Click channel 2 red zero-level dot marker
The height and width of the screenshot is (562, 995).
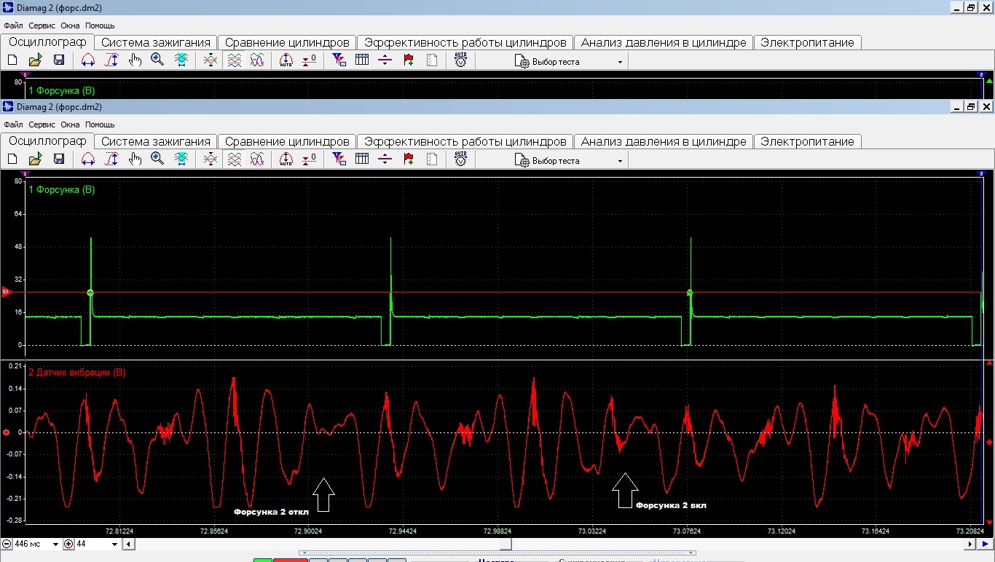7,432
